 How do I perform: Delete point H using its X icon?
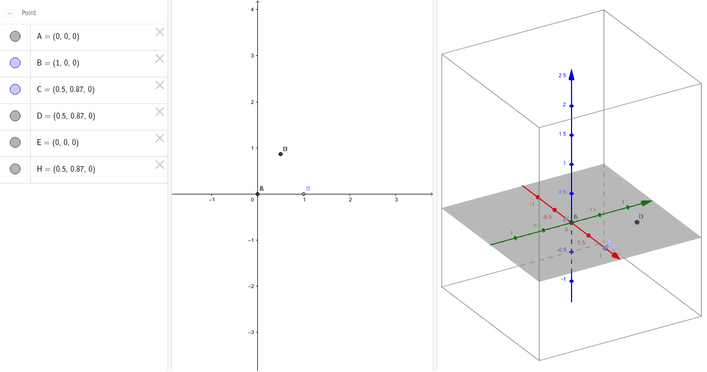(x=159, y=165)
